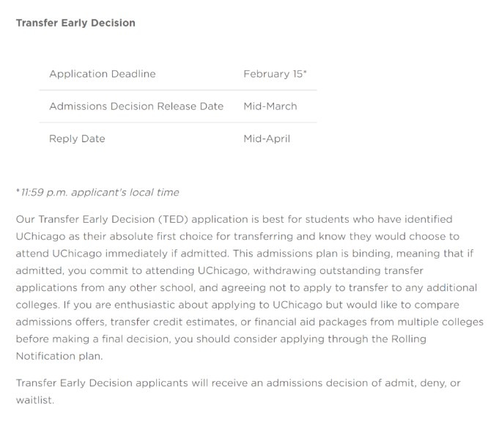Screen dimensions: 499x425
Task: Click the Mid-March release date value
Action: tap(270, 106)
